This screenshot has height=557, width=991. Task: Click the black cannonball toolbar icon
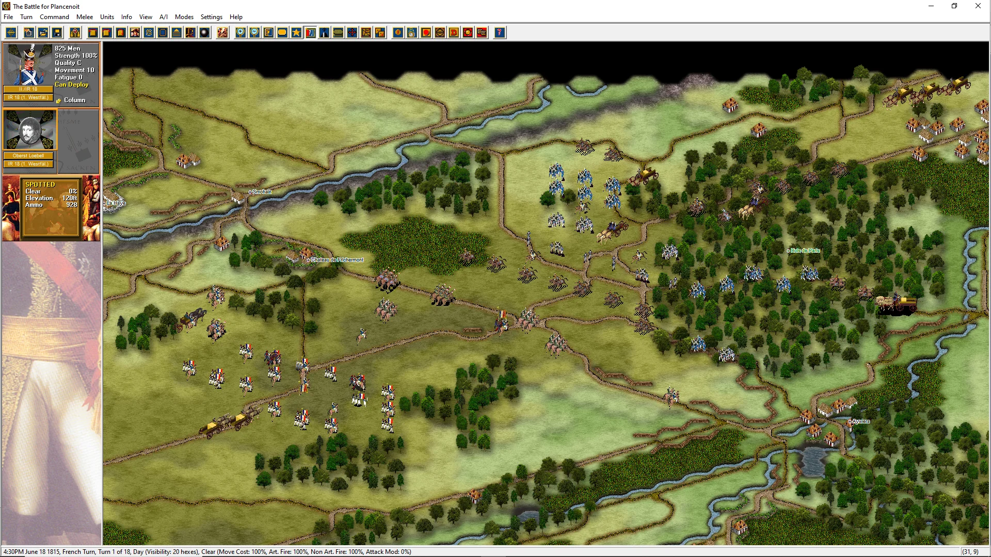[204, 33]
